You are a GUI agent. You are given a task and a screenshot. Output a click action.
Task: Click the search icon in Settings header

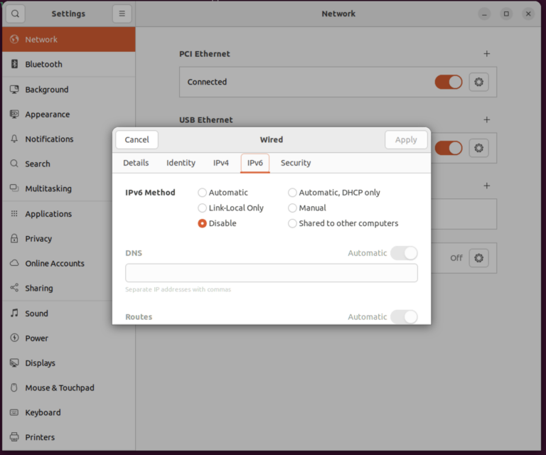click(x=15, y=14)
